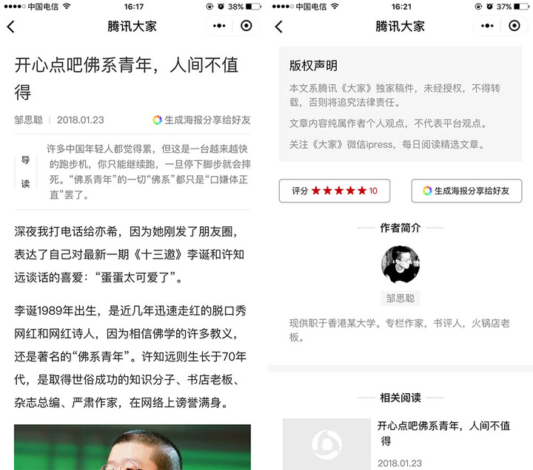
Task: Tap Wi-Fi status icon on left status bar
Action: (x=67, y=6)
